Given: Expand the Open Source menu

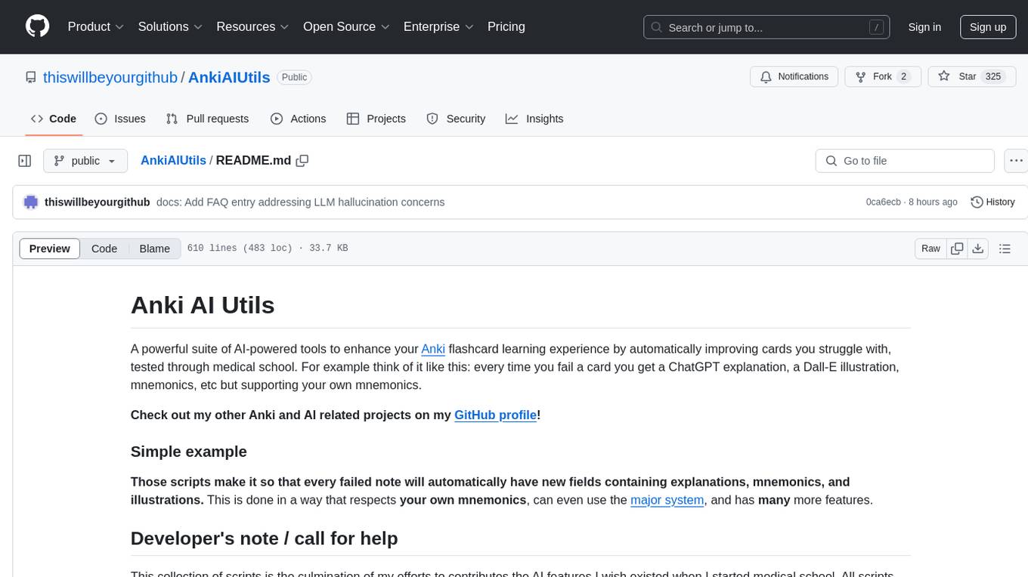Looking at the screenshot, I should 346,26.
